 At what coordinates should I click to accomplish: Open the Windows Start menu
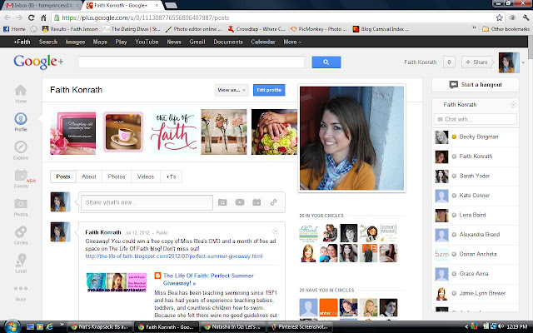(12, 326)
